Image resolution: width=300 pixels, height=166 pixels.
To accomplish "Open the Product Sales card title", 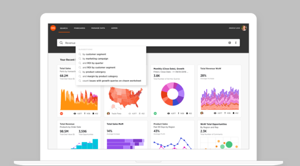I will pyautogui.click(x=160, y=124).
